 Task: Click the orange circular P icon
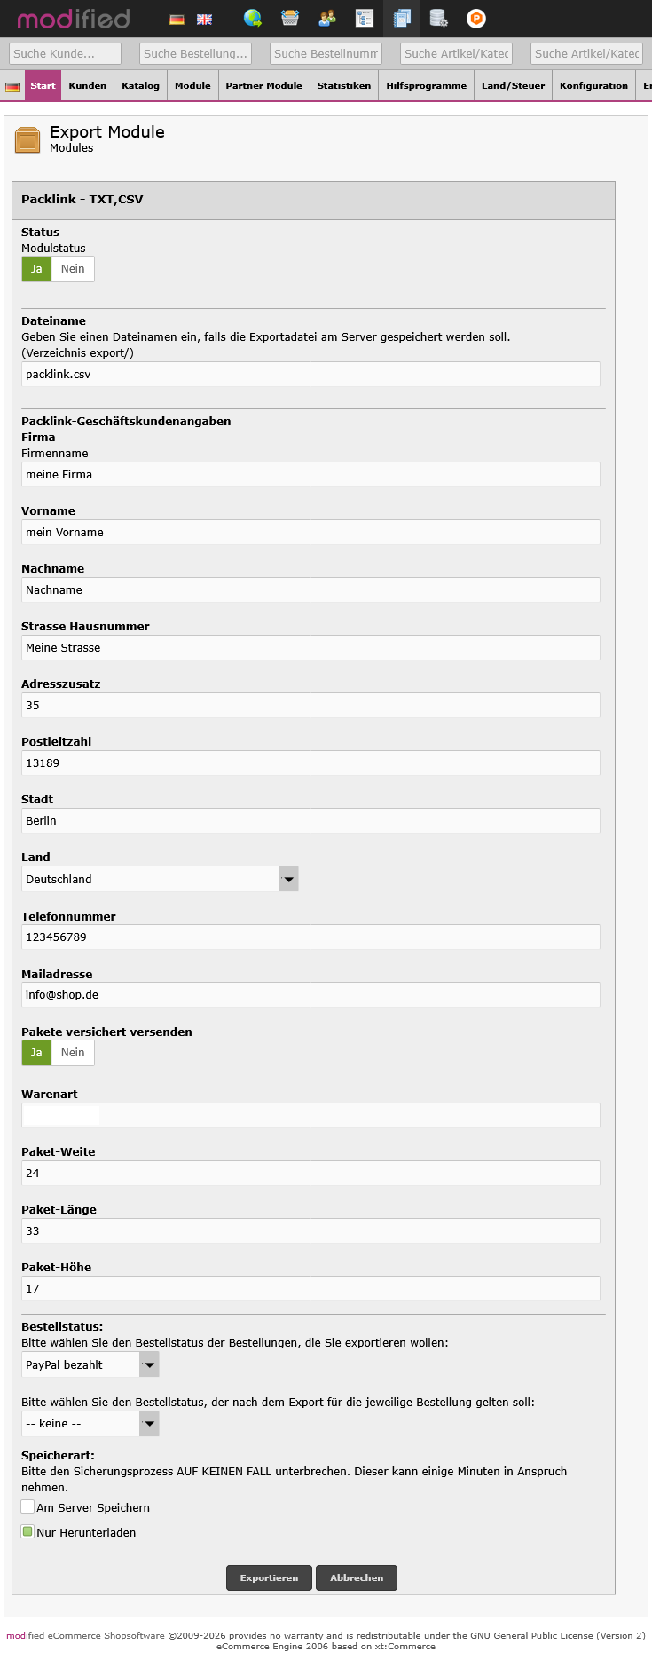coord(476,18)
